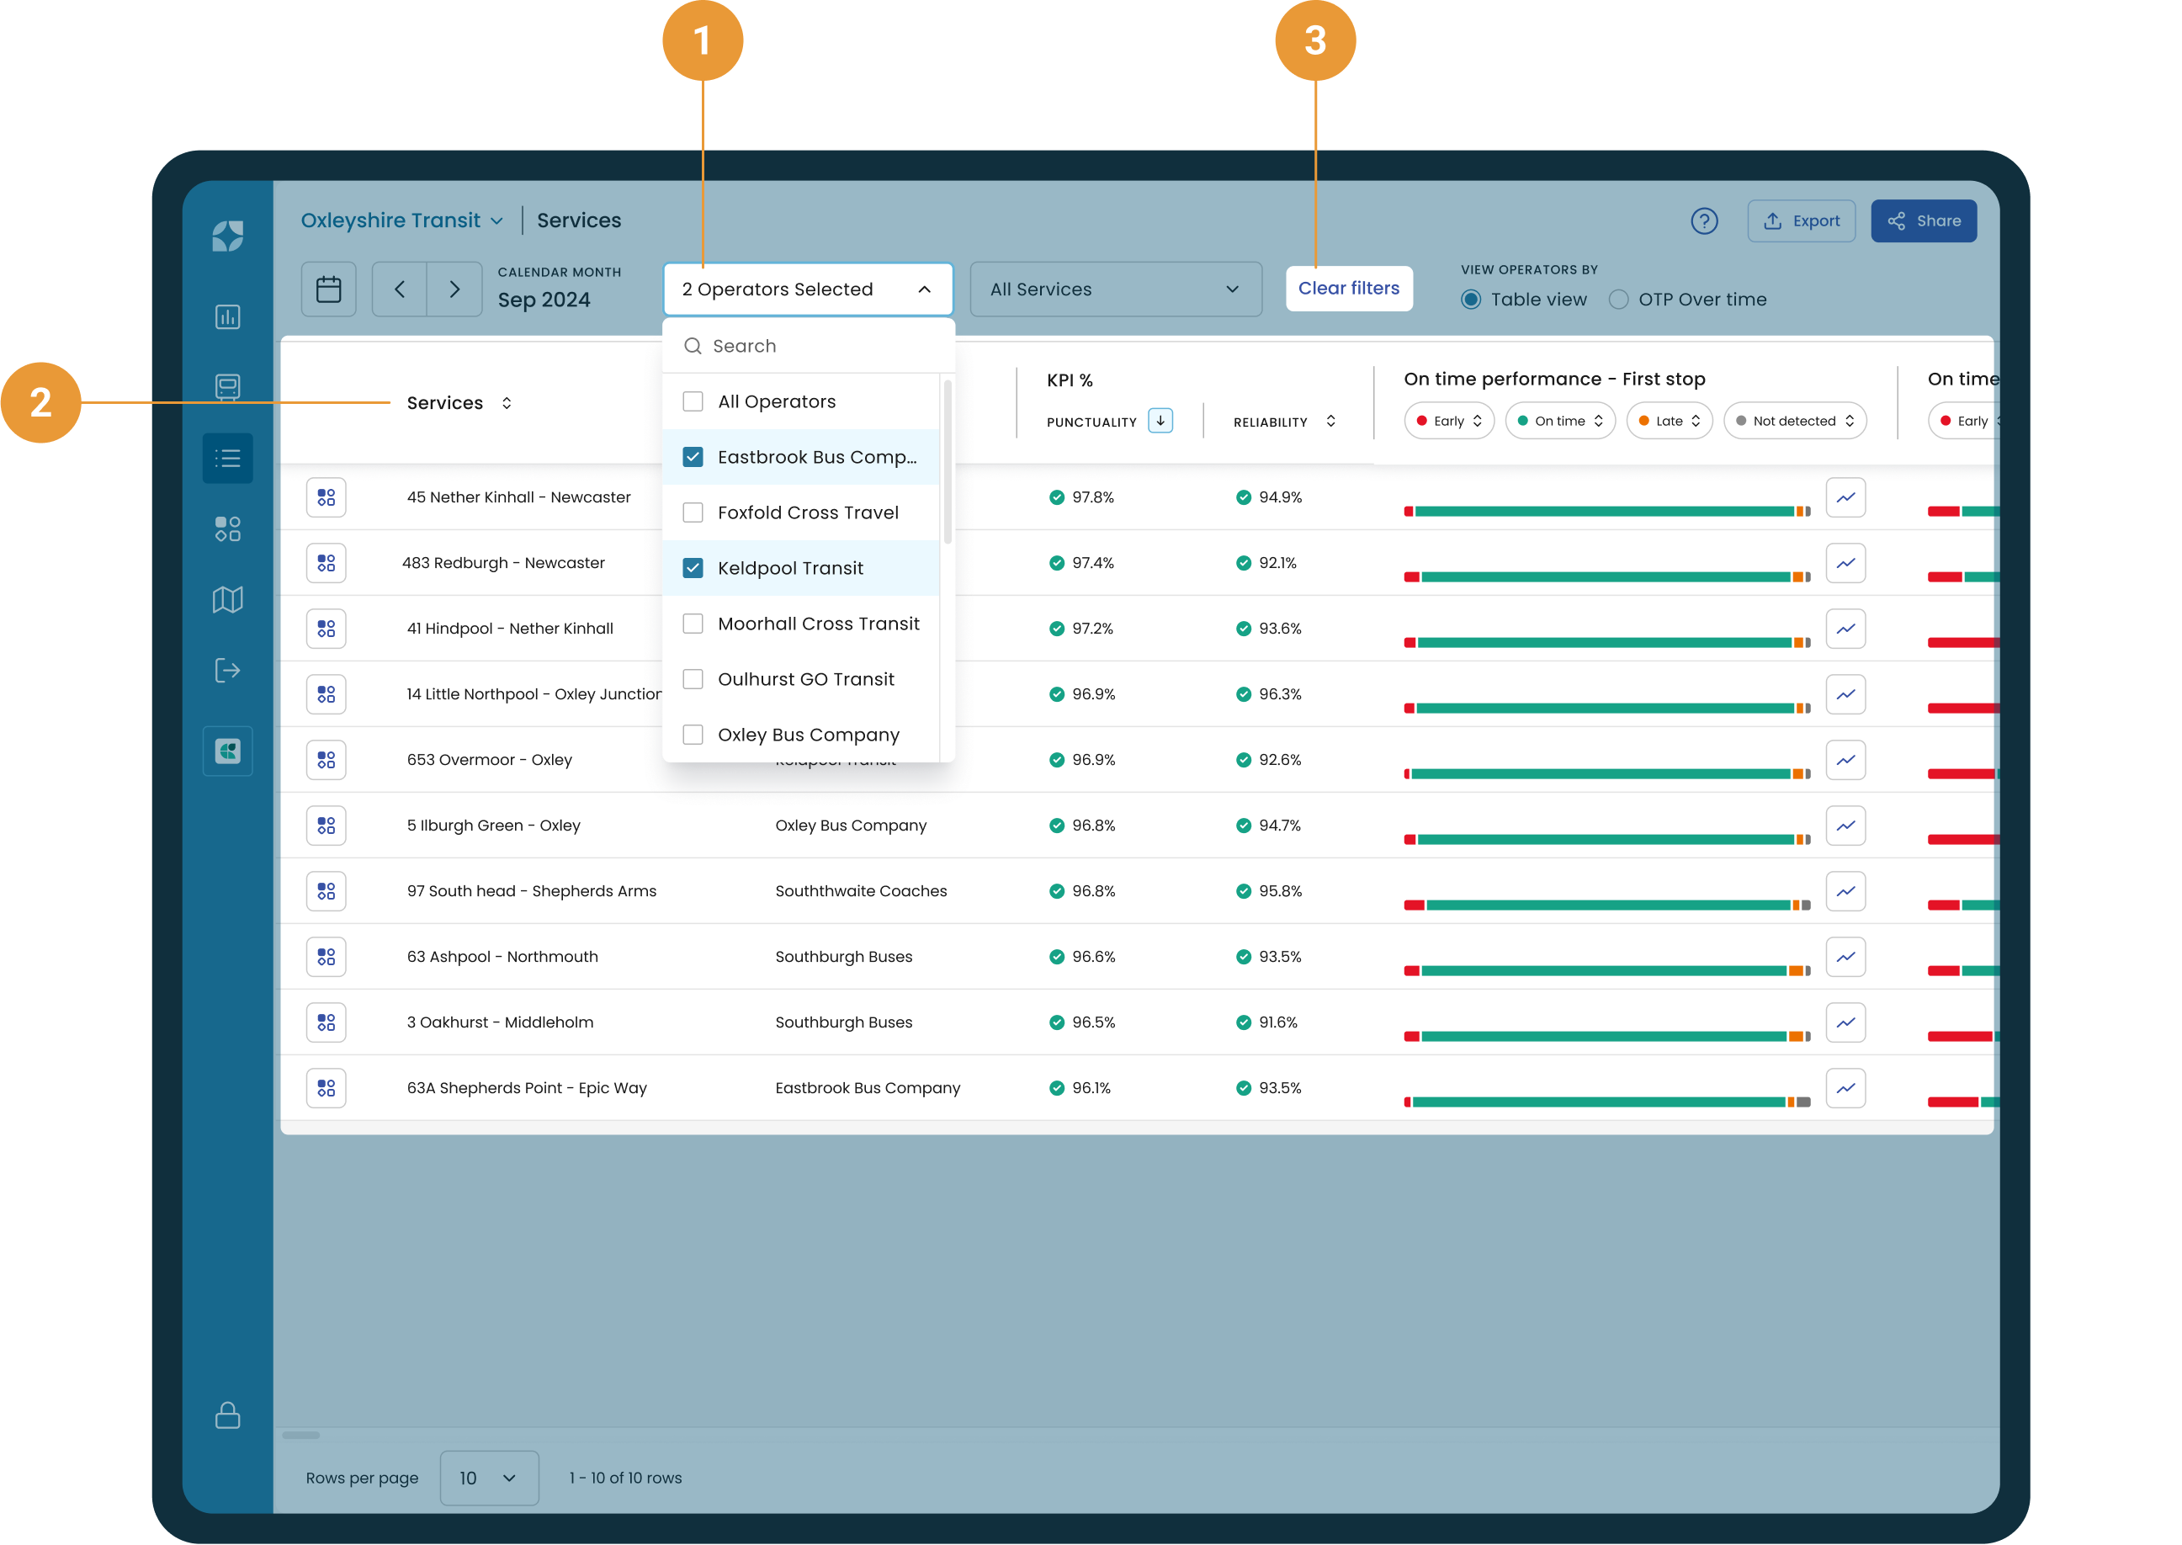
Task: Open the help question mark icon
Action: point(1703,220)
